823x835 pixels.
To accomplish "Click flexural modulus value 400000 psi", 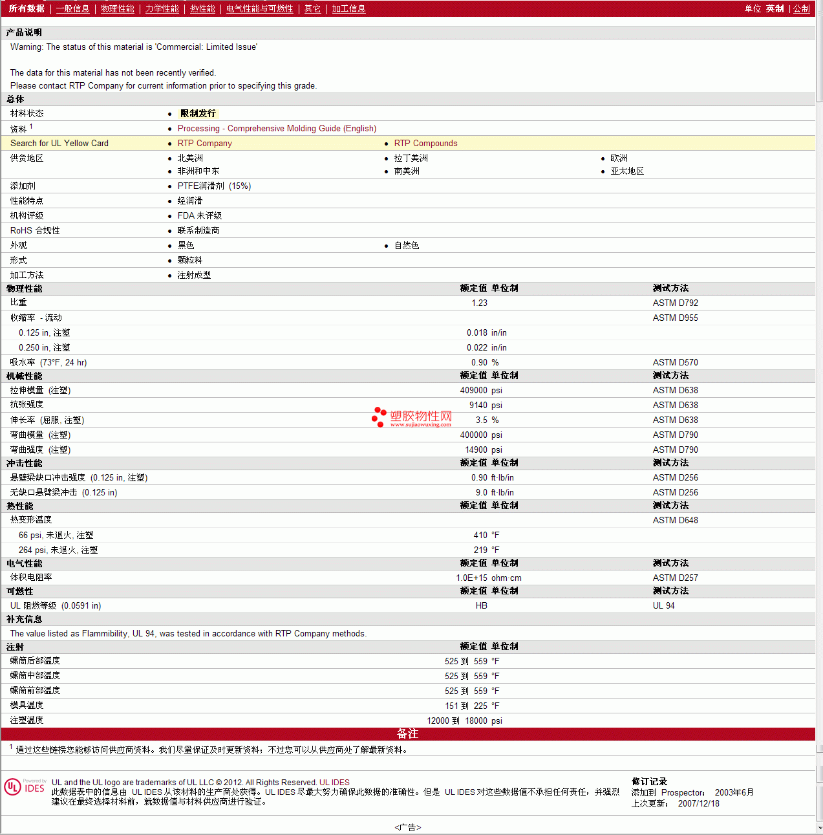I will (x=481, y=435).
